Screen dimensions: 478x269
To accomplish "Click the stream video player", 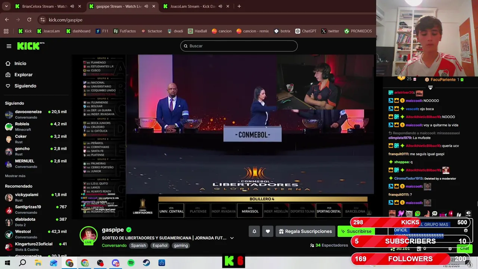I will [223, 137].
